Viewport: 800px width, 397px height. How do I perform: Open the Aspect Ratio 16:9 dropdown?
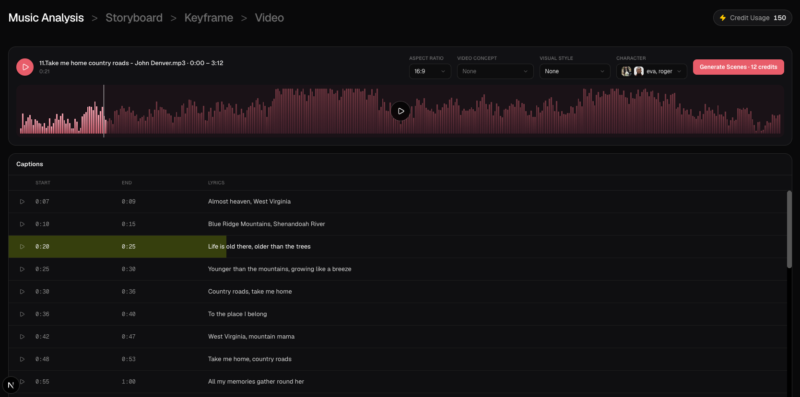pos(430,71)
